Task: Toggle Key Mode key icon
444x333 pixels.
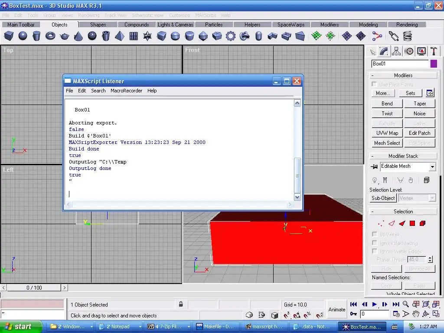Action: coord(353,314)
